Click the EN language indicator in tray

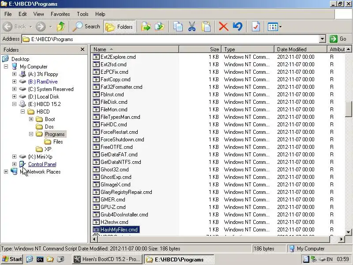pos(329,259)
